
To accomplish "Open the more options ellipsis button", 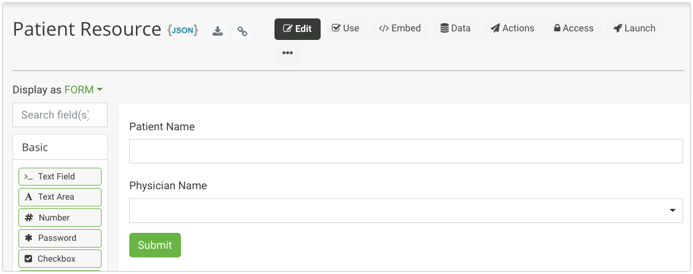I will (287, 53).
